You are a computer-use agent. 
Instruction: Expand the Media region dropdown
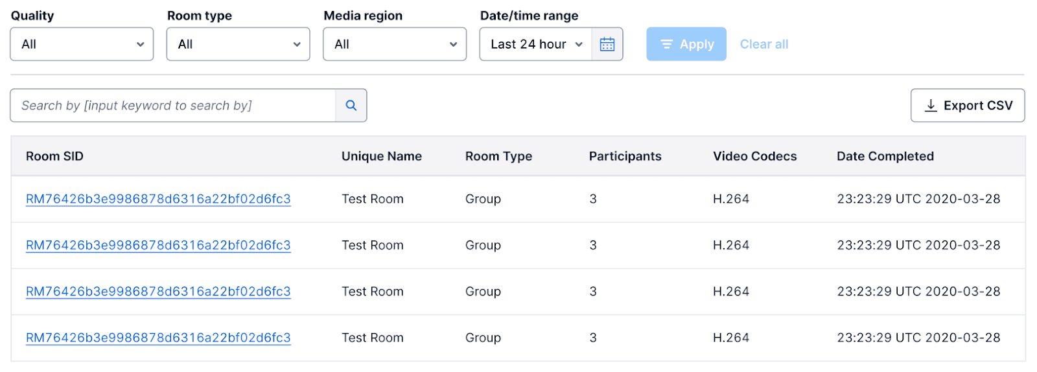tap(394, 44)
